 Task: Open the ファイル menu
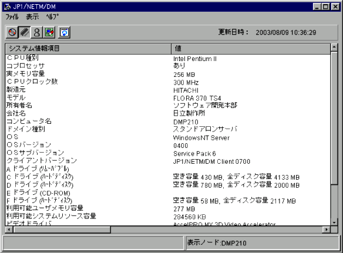click(x=12, y=16)
